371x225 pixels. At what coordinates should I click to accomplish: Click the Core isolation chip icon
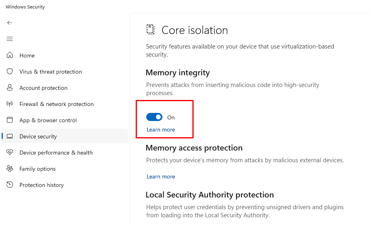[151, 30]
